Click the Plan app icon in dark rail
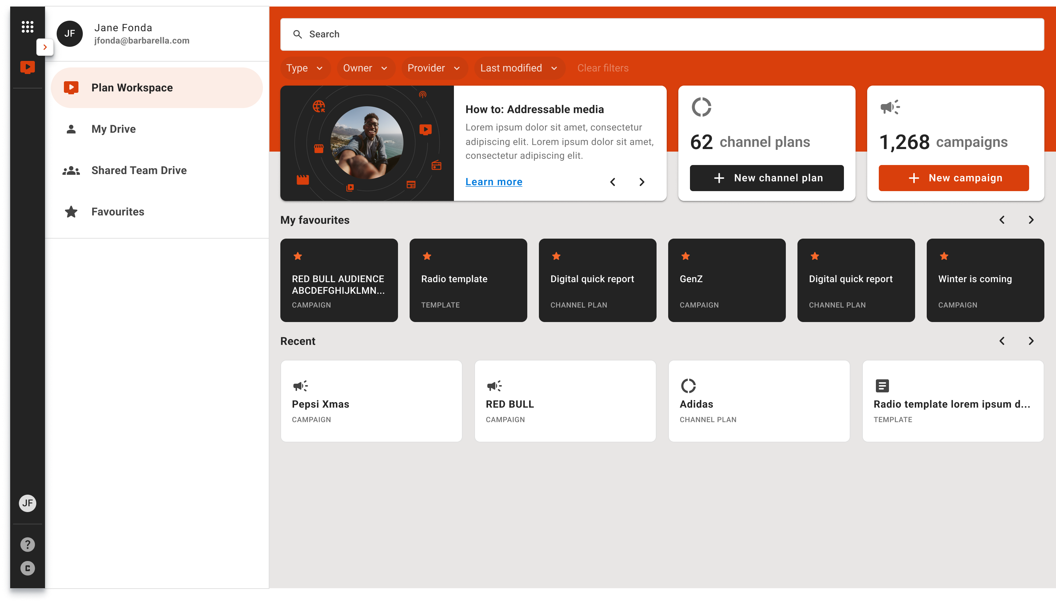The height and width of the screenshot is (602, 1056). [27, 67]
